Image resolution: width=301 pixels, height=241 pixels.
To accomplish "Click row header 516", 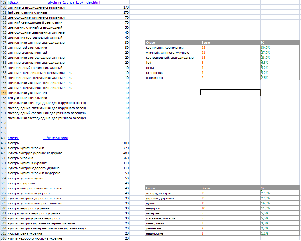I will pyautogui.click(x=4, y=238).
